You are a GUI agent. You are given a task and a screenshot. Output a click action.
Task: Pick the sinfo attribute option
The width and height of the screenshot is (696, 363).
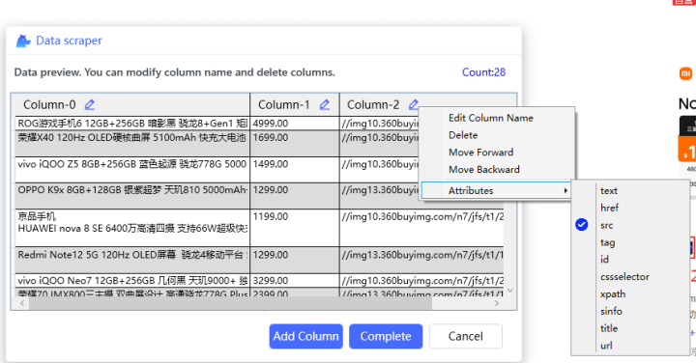[611, 311]
